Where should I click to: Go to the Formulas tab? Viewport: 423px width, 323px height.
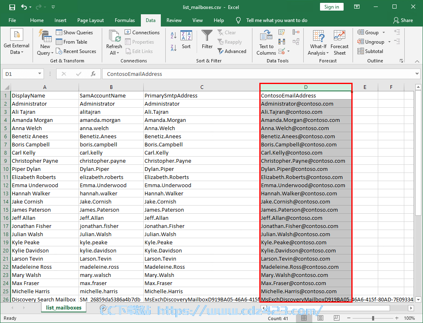[125, 20]
